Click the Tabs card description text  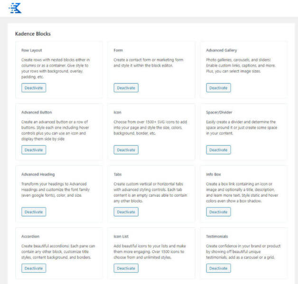(150, 192)
